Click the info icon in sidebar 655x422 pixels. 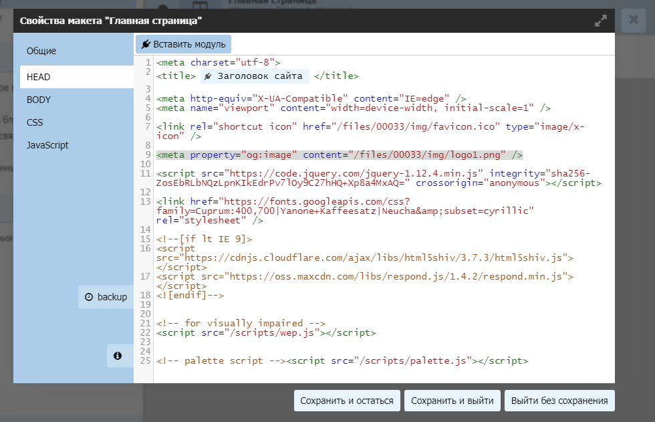coord(118,356)
